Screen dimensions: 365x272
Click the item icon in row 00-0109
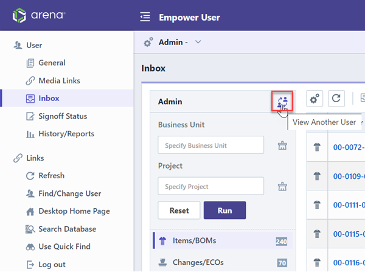click(x=317, y=176)
